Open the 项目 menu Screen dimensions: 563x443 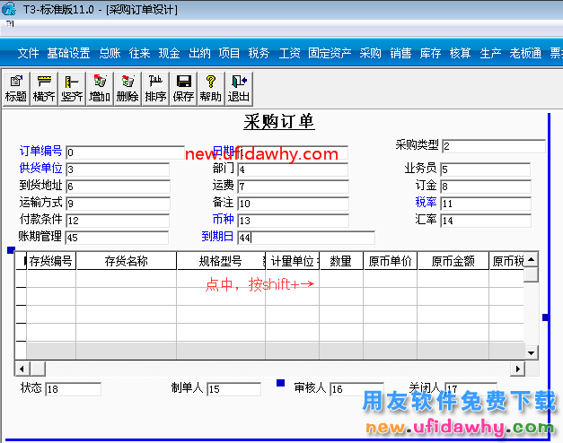pos(229,53)
